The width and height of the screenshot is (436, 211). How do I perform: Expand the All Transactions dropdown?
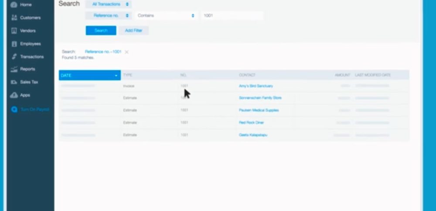click(109, 4)
